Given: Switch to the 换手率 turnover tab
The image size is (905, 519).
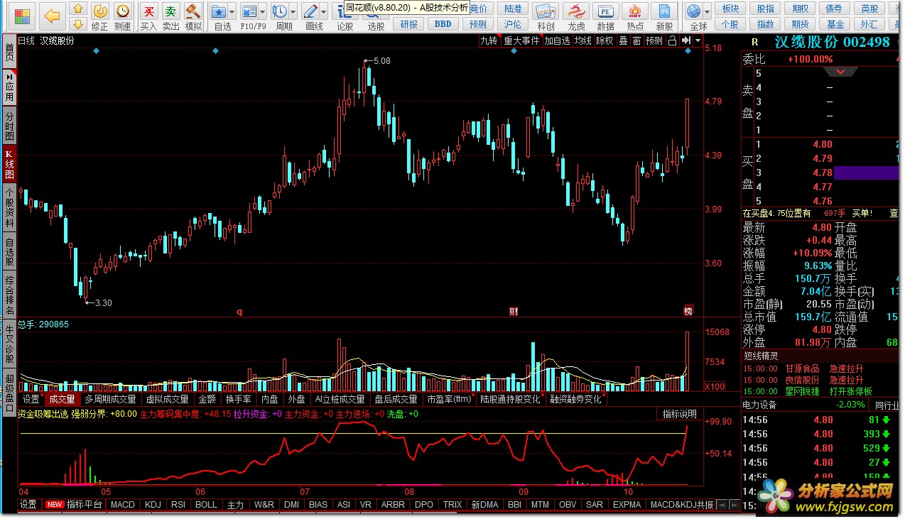Looking at the screenshot, I should [x=238, y=399].
